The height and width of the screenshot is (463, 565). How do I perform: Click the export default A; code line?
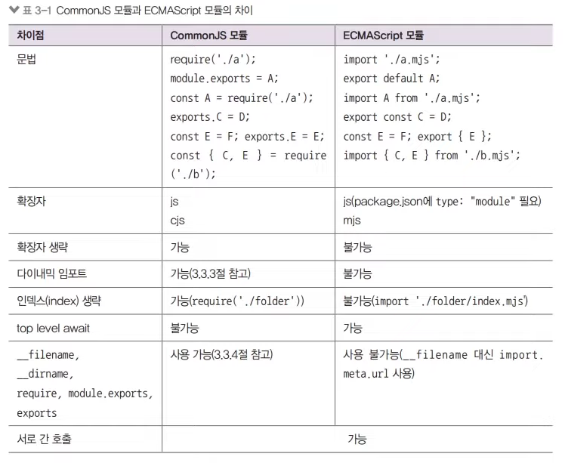[392, 79]
